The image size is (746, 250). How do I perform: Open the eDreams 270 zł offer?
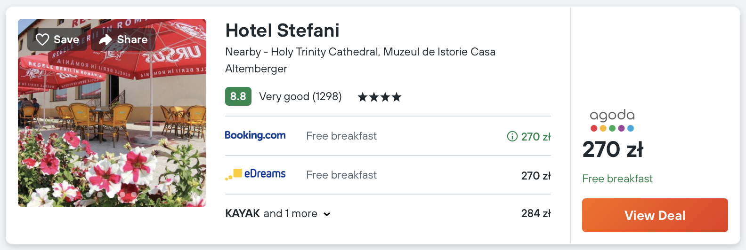tap(535, 175)
